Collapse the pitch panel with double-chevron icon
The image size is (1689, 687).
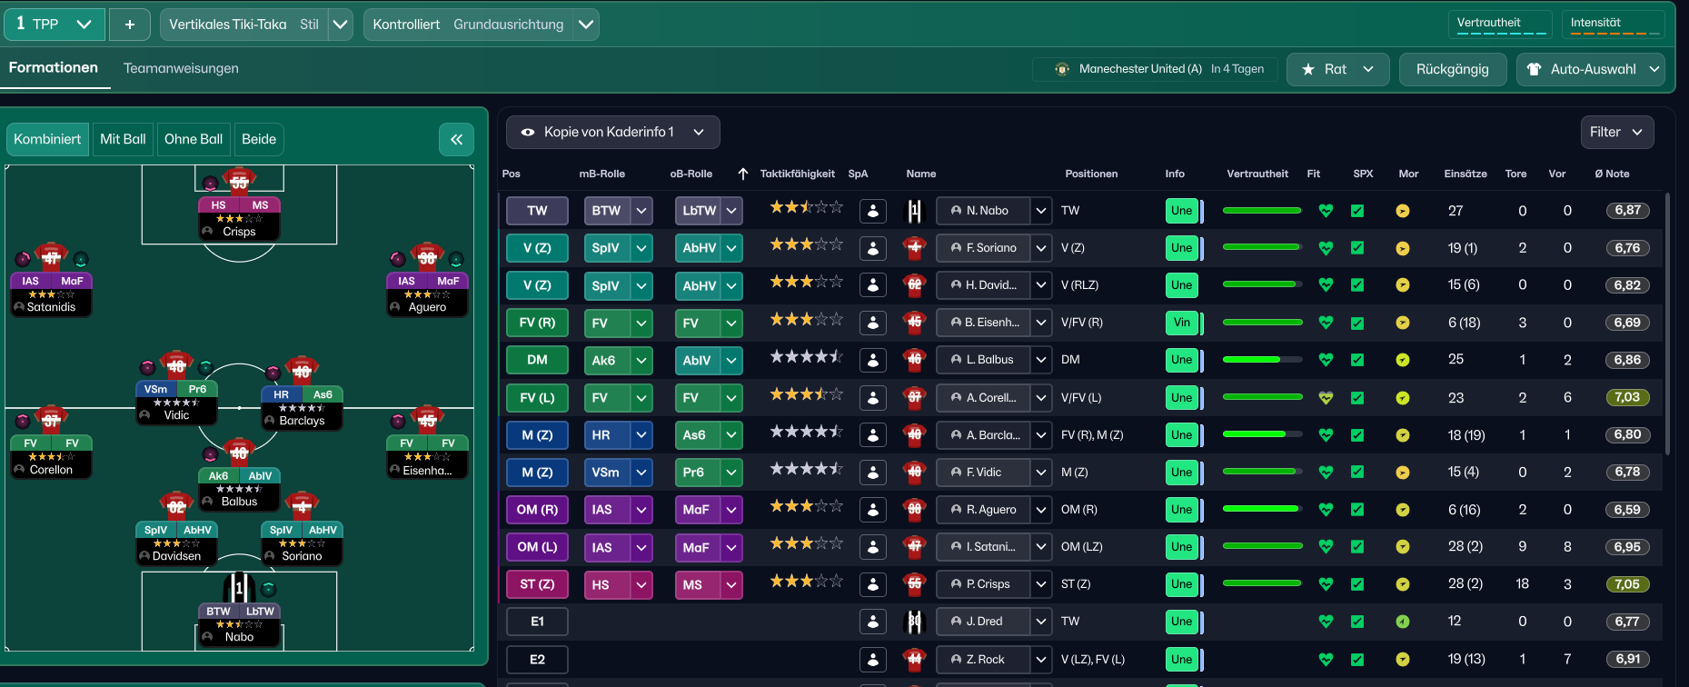point(456,139)
